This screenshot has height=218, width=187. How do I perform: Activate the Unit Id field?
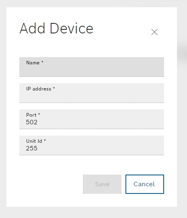(x=92, y=145)
